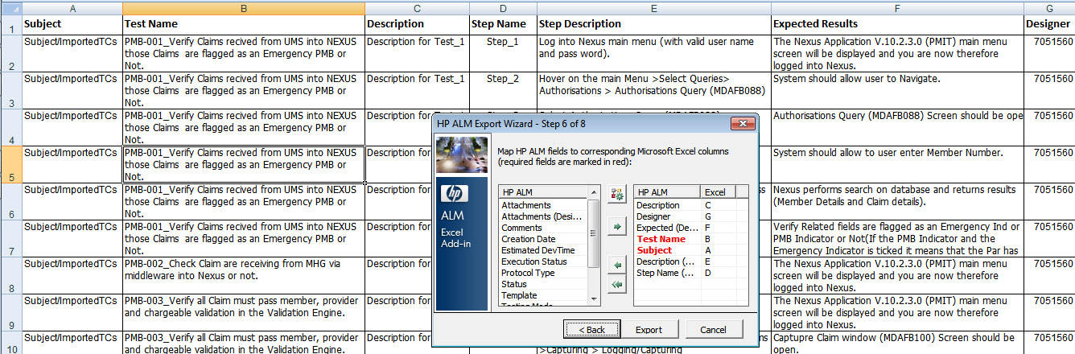The height and width of the screenshot is (354, 1075).
Task: Click the single left arrow to remove field
Action: coord(616,265)
